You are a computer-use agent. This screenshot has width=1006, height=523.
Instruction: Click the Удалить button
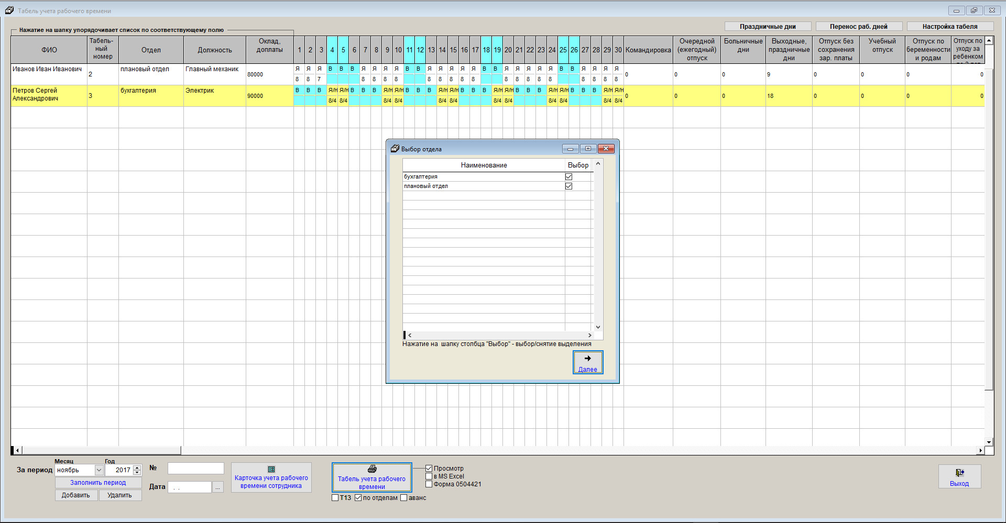(119, 495)
